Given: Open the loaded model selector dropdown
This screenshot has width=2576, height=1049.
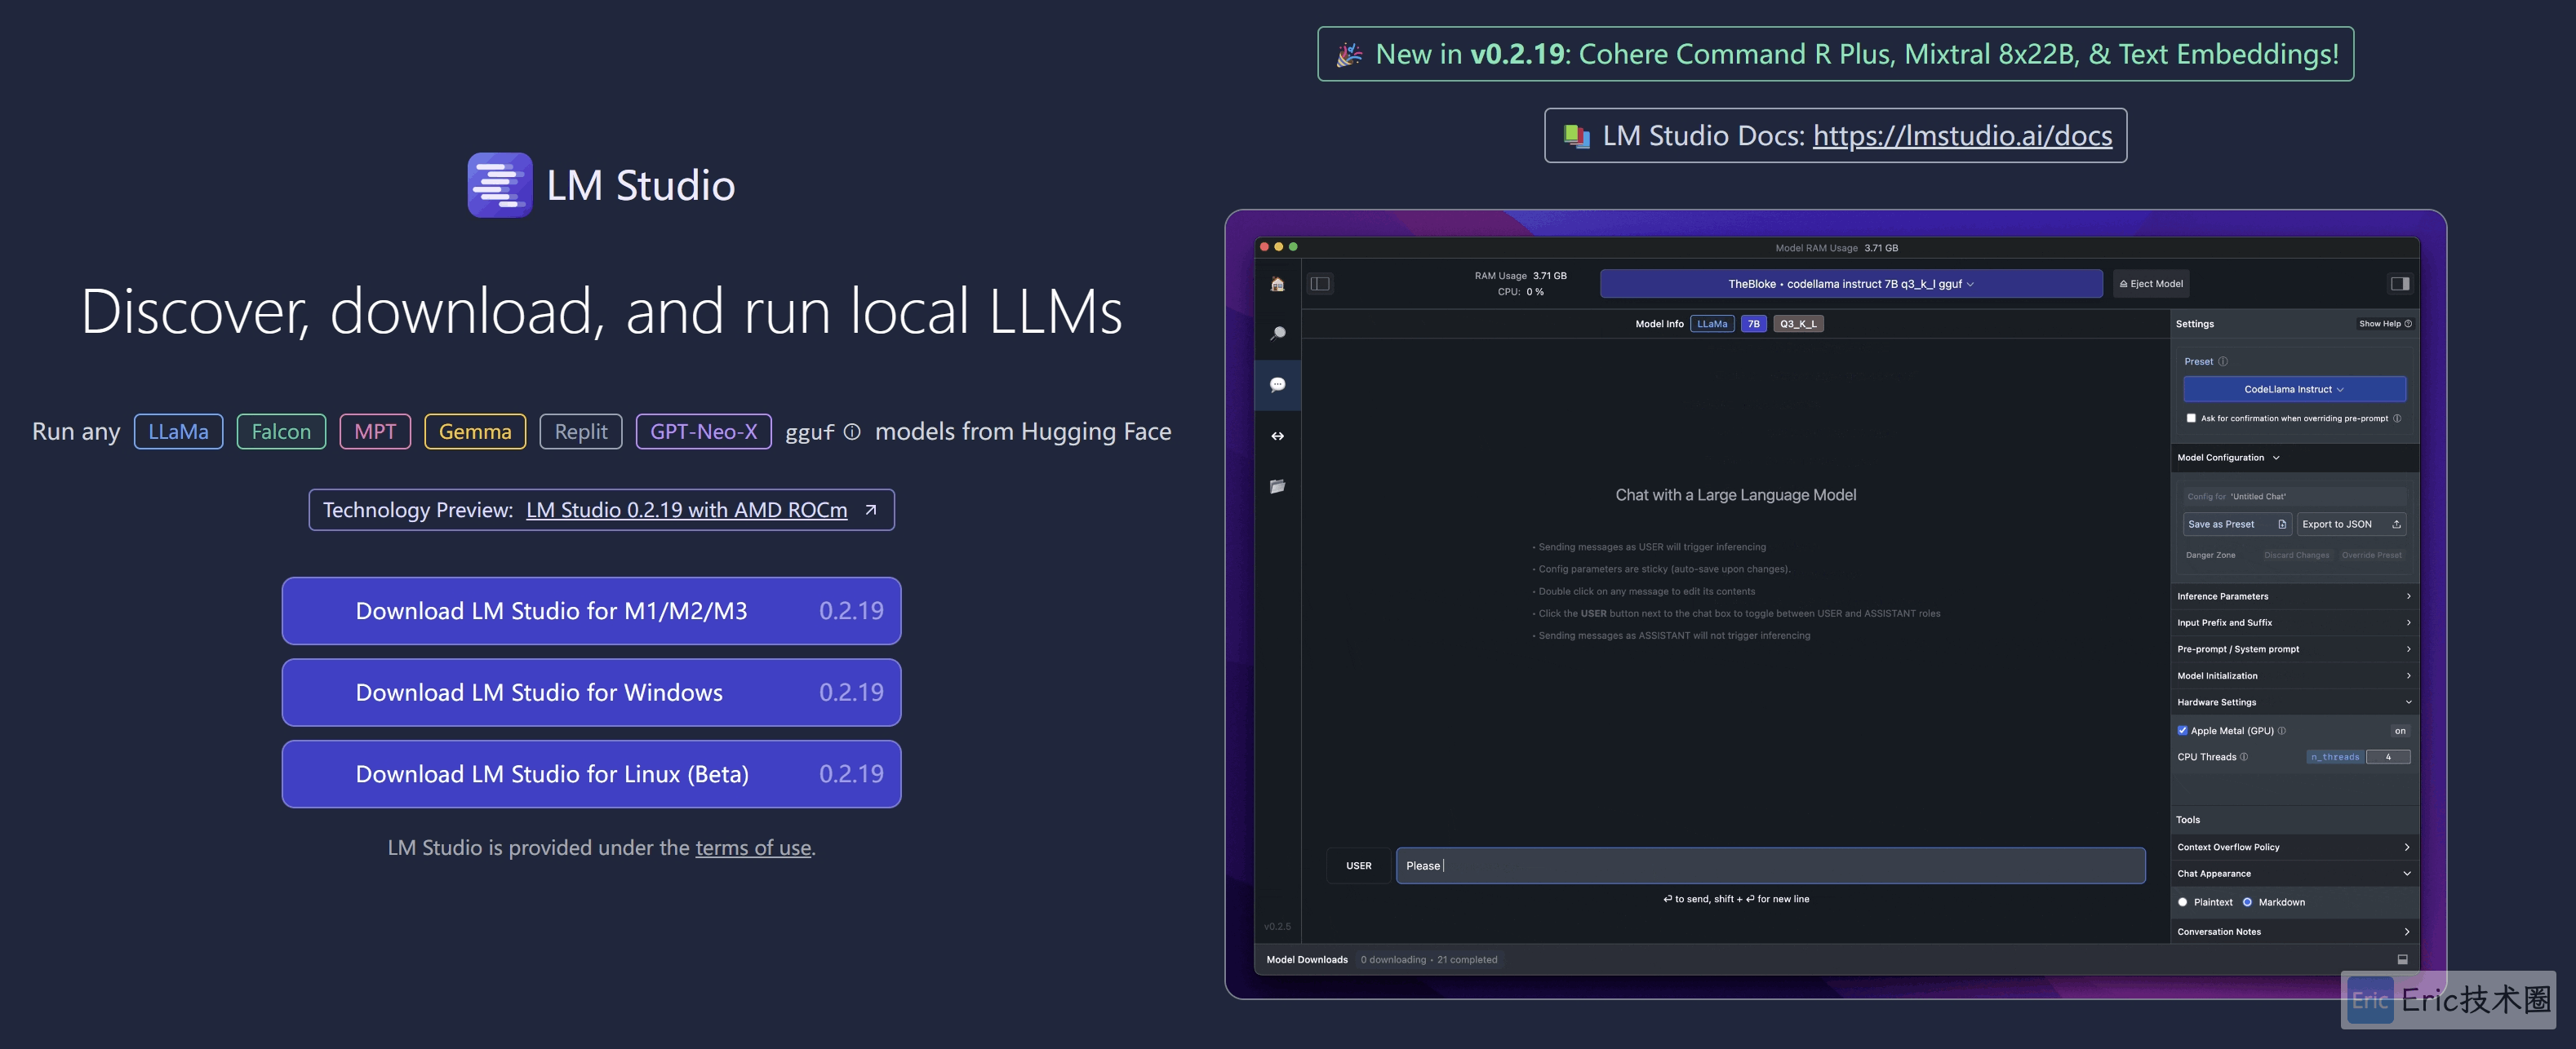Looking at the screenshot, I should tap(1851, 284).
